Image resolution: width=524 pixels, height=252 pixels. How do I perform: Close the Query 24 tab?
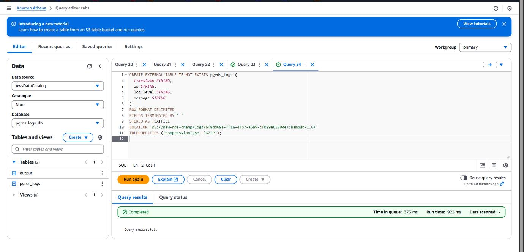pyautogui.click(x=312, y=65)
